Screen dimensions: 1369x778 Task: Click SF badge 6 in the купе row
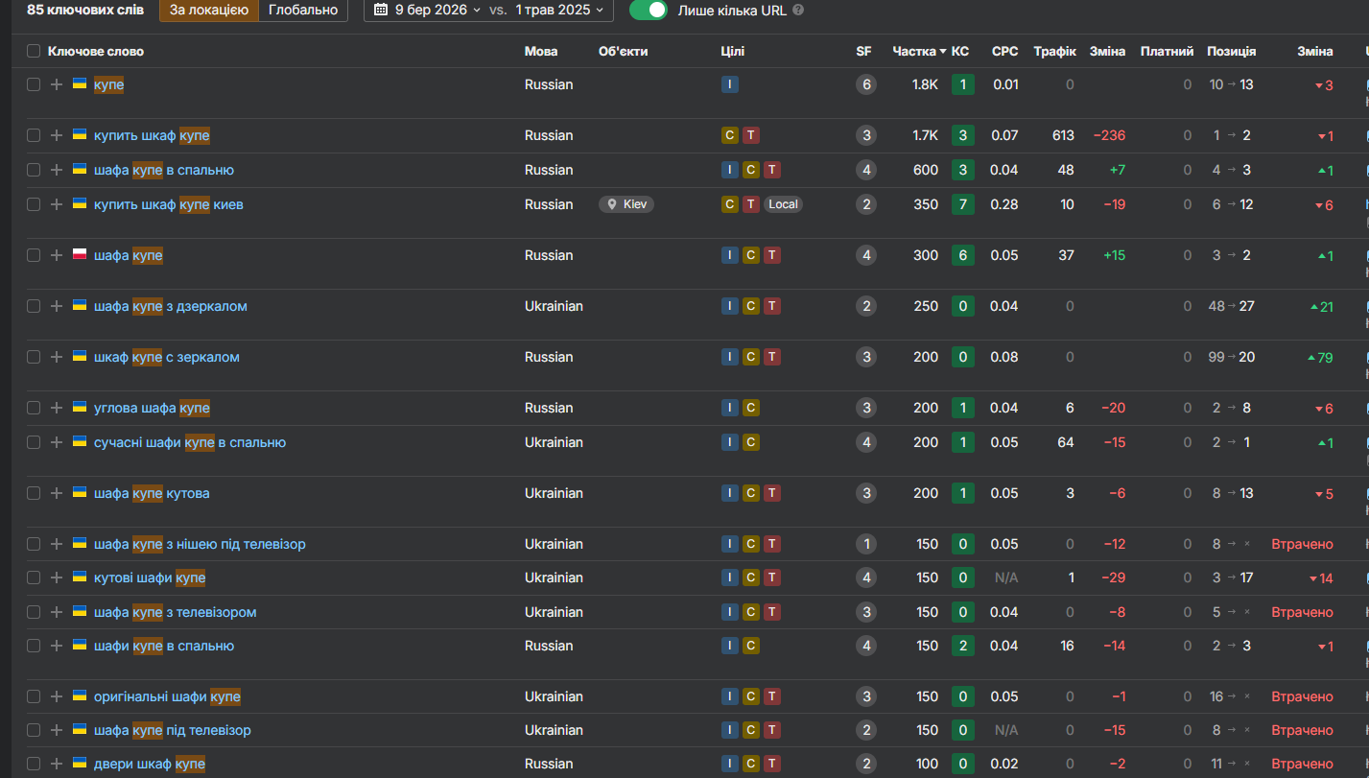[x=867, y=84]
